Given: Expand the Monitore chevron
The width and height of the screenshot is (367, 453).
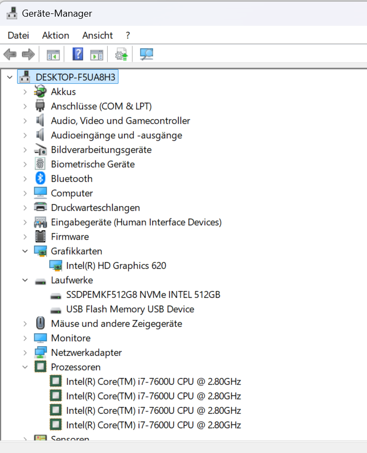Looking at the screenshot, I should point(25,338).
